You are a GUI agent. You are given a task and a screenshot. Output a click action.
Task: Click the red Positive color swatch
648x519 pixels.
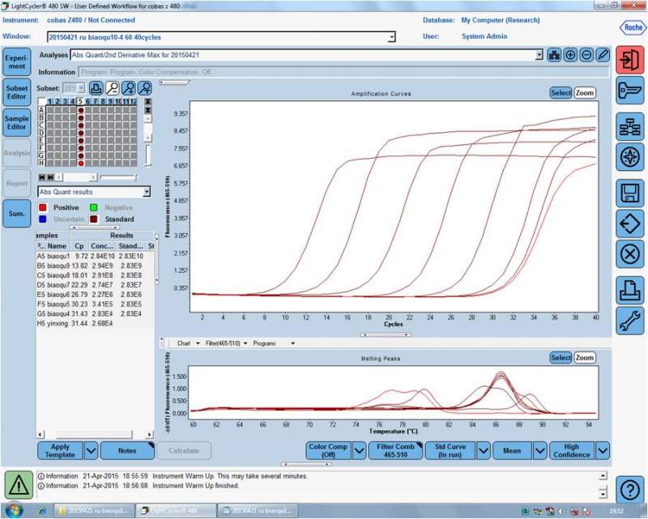pos(43,207)
